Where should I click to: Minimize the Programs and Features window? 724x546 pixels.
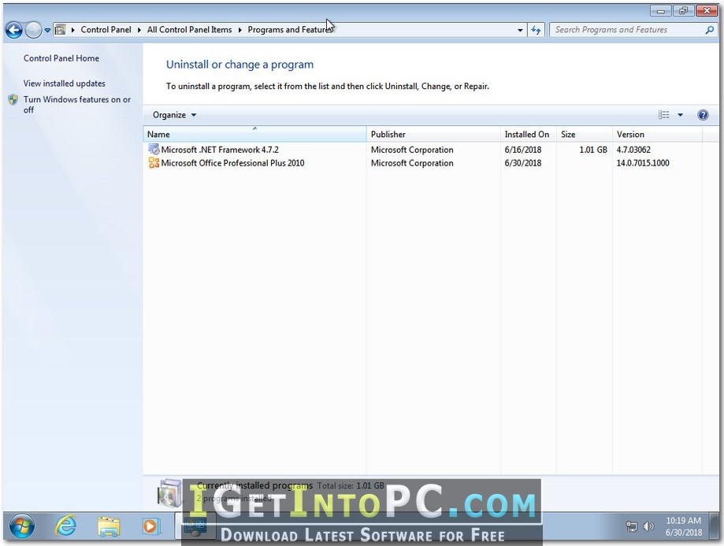[661, 10]
